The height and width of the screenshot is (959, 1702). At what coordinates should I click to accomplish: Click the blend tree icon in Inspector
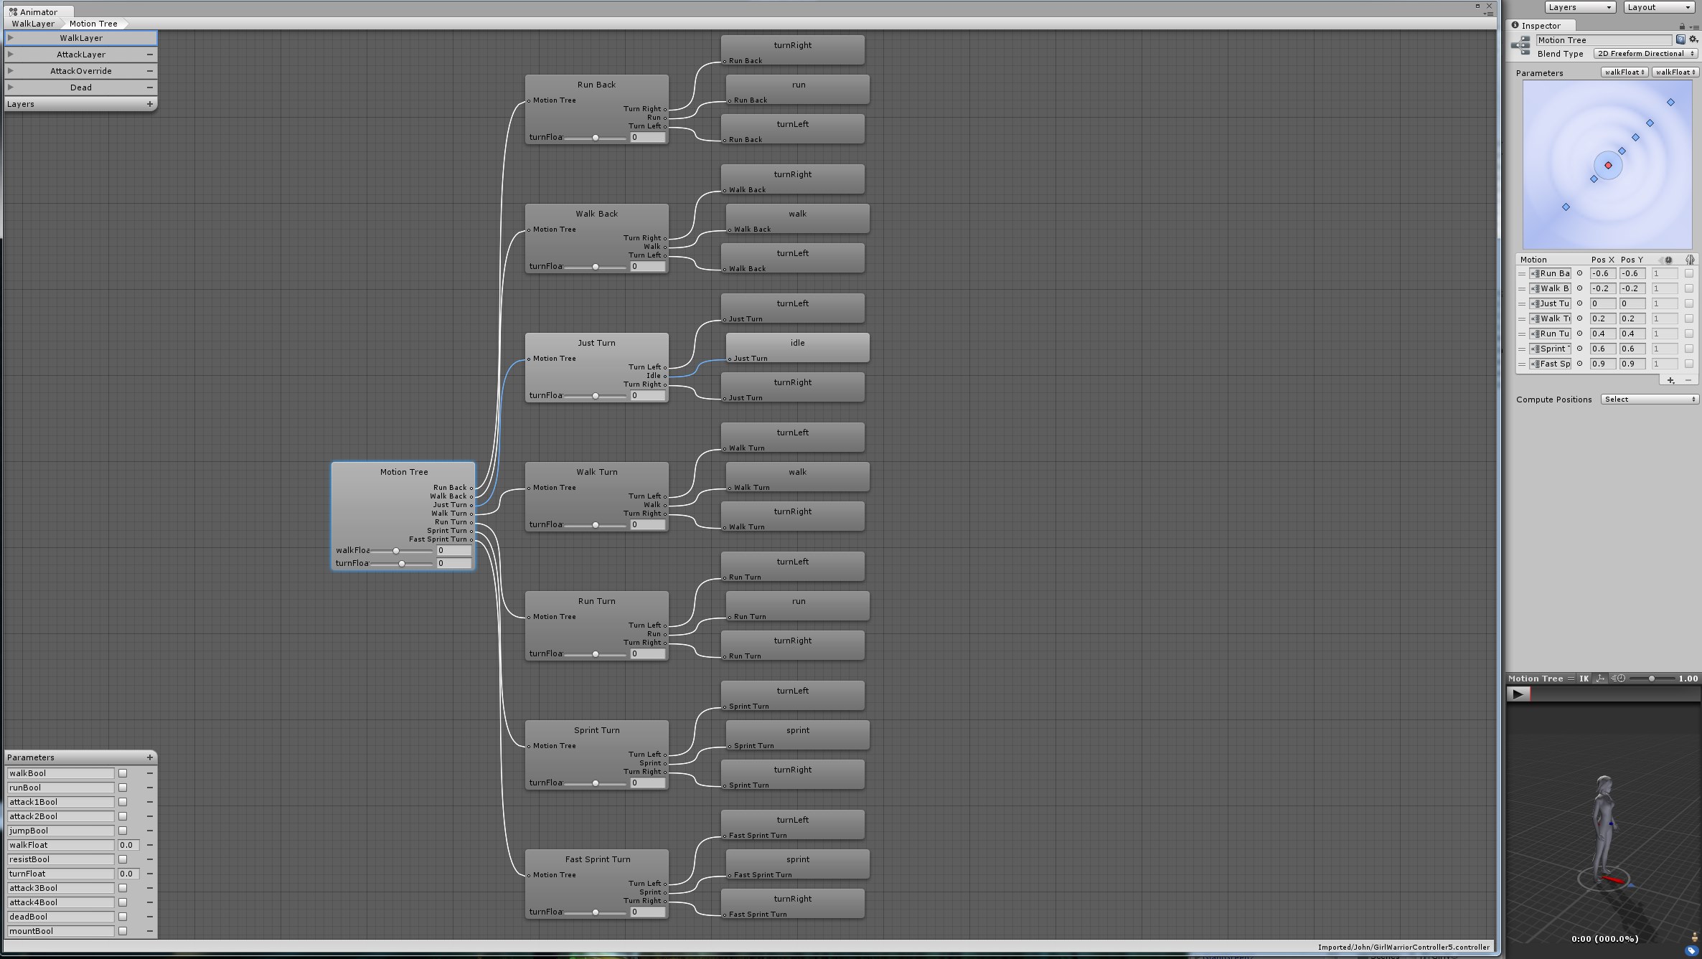1520,46
